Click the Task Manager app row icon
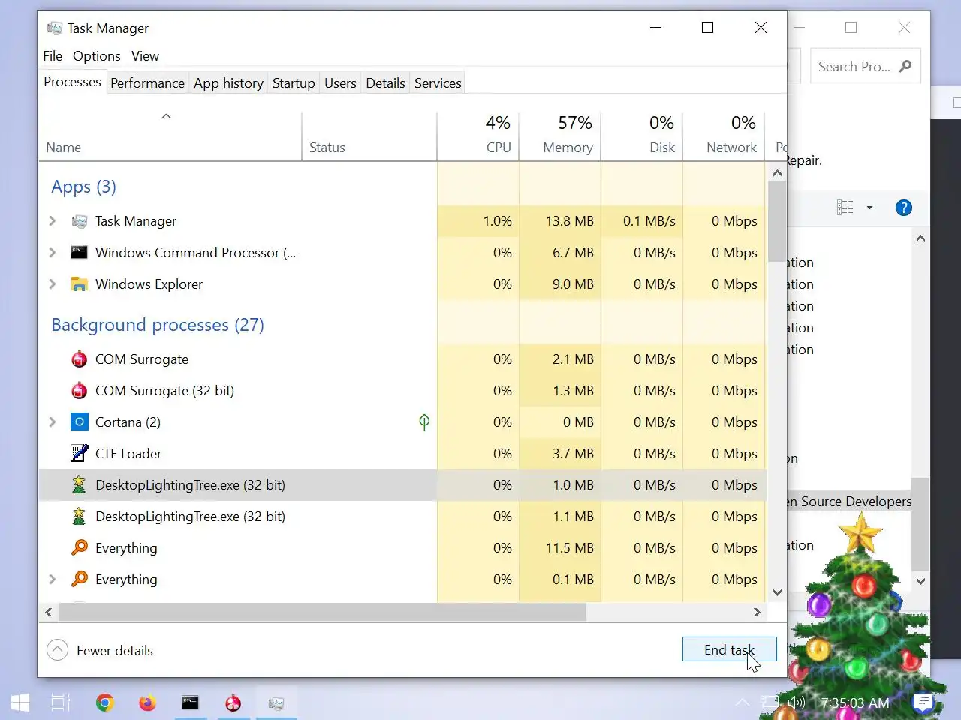The width and height of the screenshot is (961, 720). tap(79, 221)
